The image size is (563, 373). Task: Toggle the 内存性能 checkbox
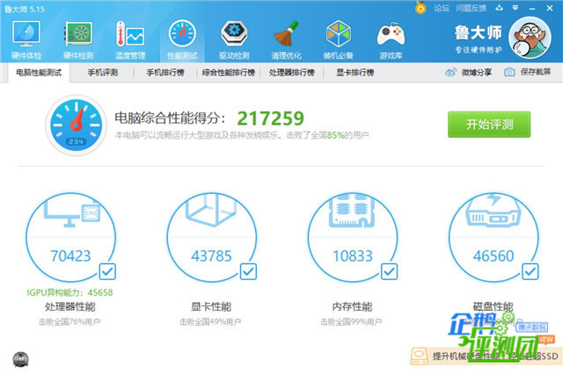(389, 271)
